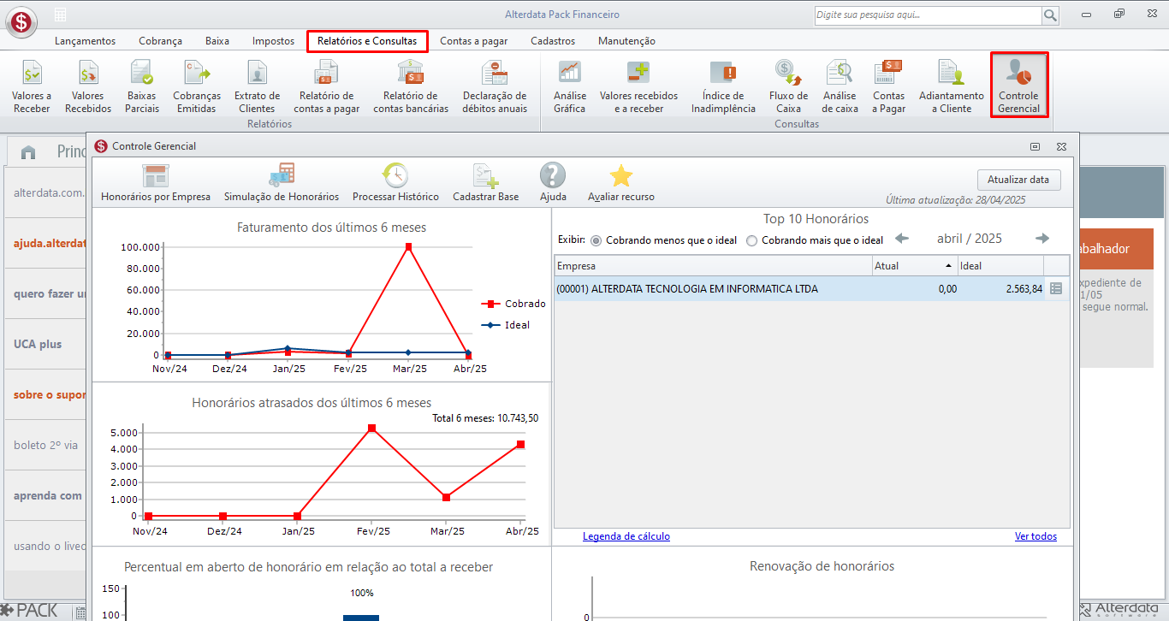Screen dimensions: 1169x621
Task: Open Valores Recebidos report
Action: (x=88, y=86)
